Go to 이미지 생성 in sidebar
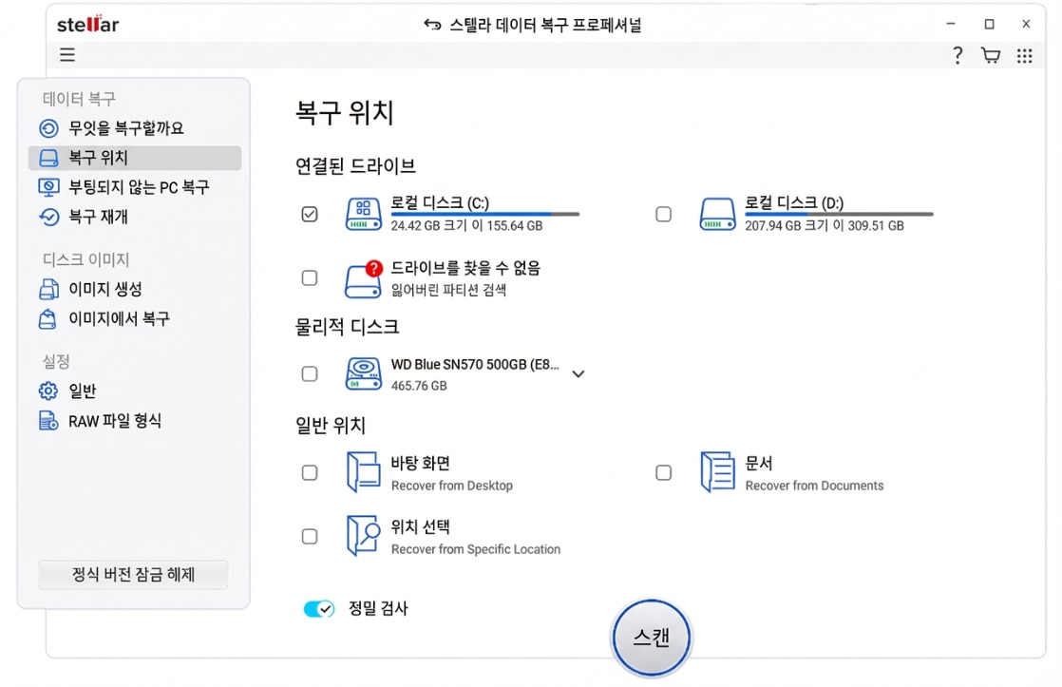 point(104,289)
